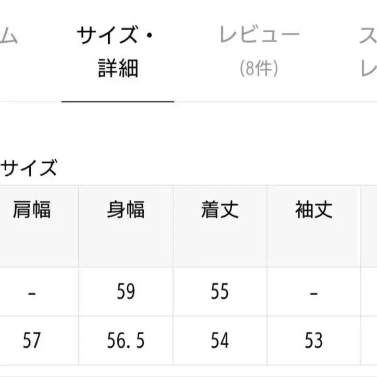Screen dimensions: 377x377
Task: Click the 53 value under 袖丈
Action: pos(313,341)
